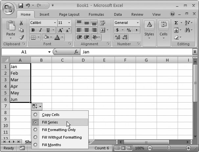This screenshot has height=152, width=199.
Task: Select the Copy Cells radio option
Action: (35, 115)
